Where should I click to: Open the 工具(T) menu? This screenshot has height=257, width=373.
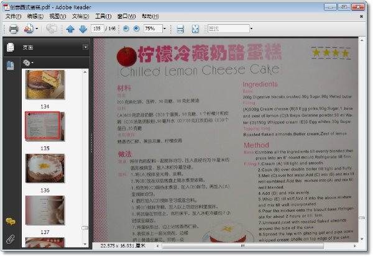pyautogui.click(x=103, y=16)
